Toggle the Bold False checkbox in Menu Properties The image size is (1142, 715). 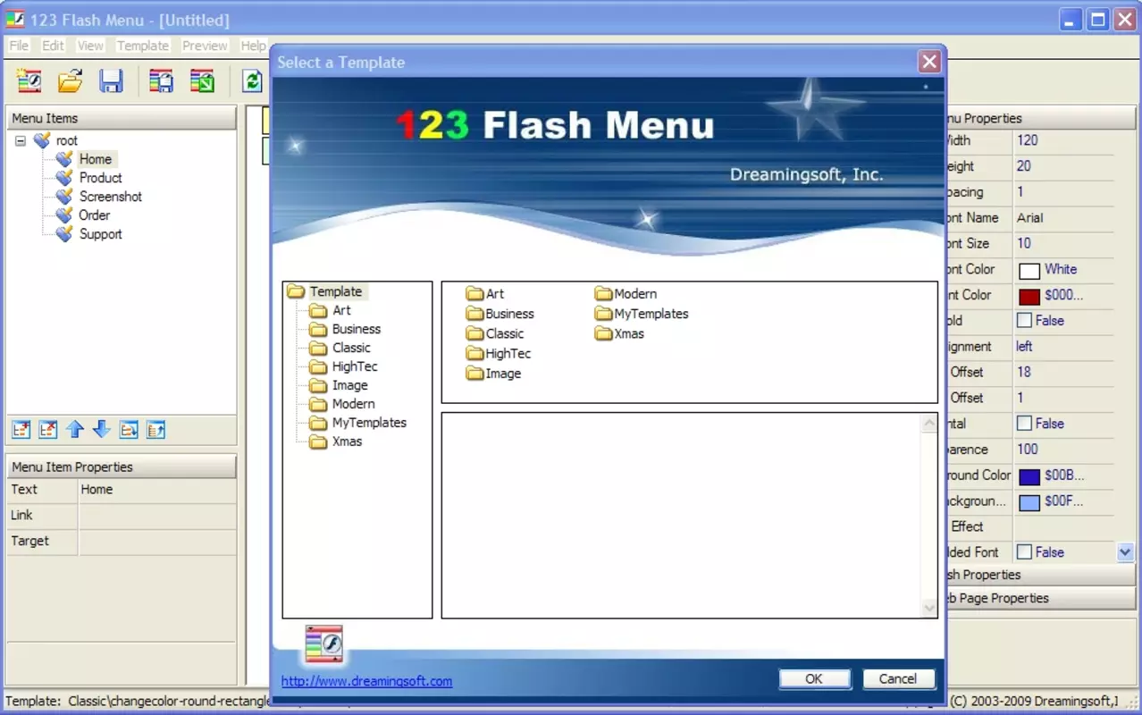point(1025,320)
